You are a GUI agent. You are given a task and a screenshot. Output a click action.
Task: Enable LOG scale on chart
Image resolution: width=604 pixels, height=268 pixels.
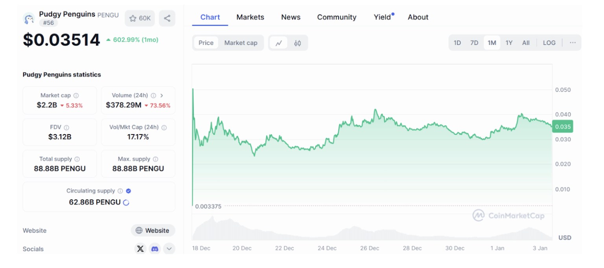click(x=549, y=43)
